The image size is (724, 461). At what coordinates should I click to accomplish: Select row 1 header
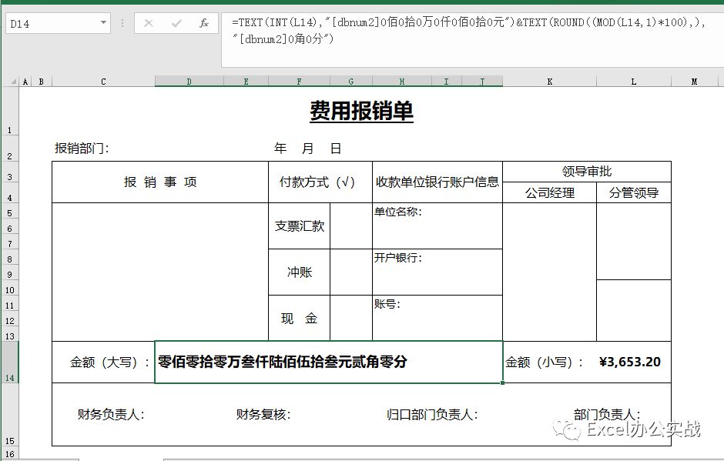[9, 112]
